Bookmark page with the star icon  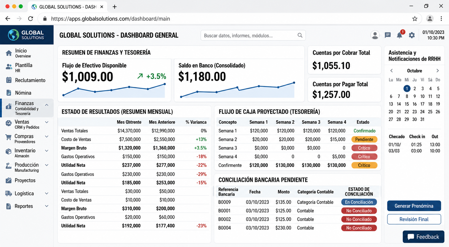[x=415, y=19]
